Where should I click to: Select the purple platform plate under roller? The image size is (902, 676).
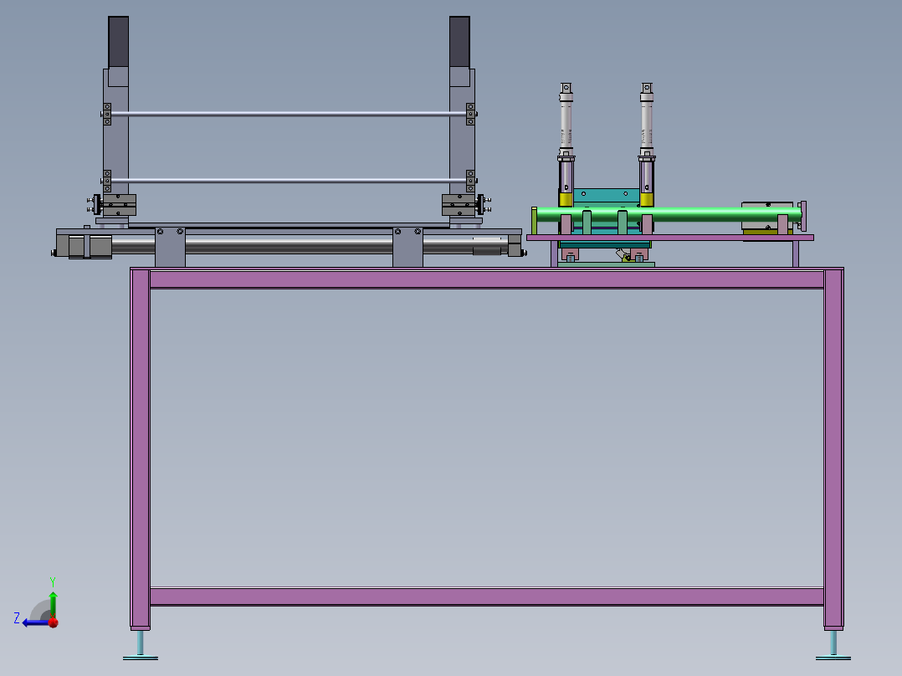(x=670, y=238)
